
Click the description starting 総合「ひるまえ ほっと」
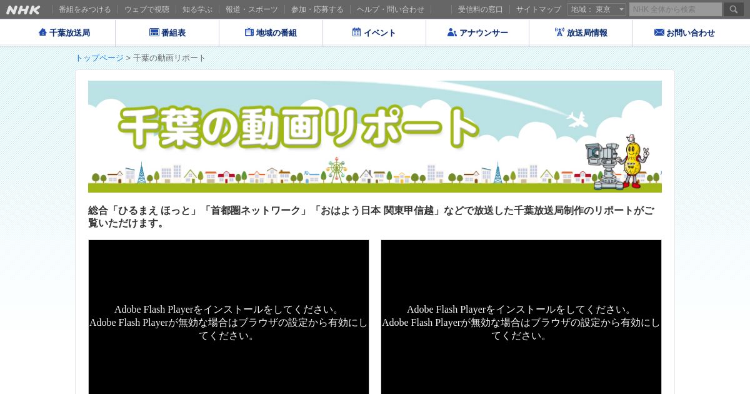point(371,217)
